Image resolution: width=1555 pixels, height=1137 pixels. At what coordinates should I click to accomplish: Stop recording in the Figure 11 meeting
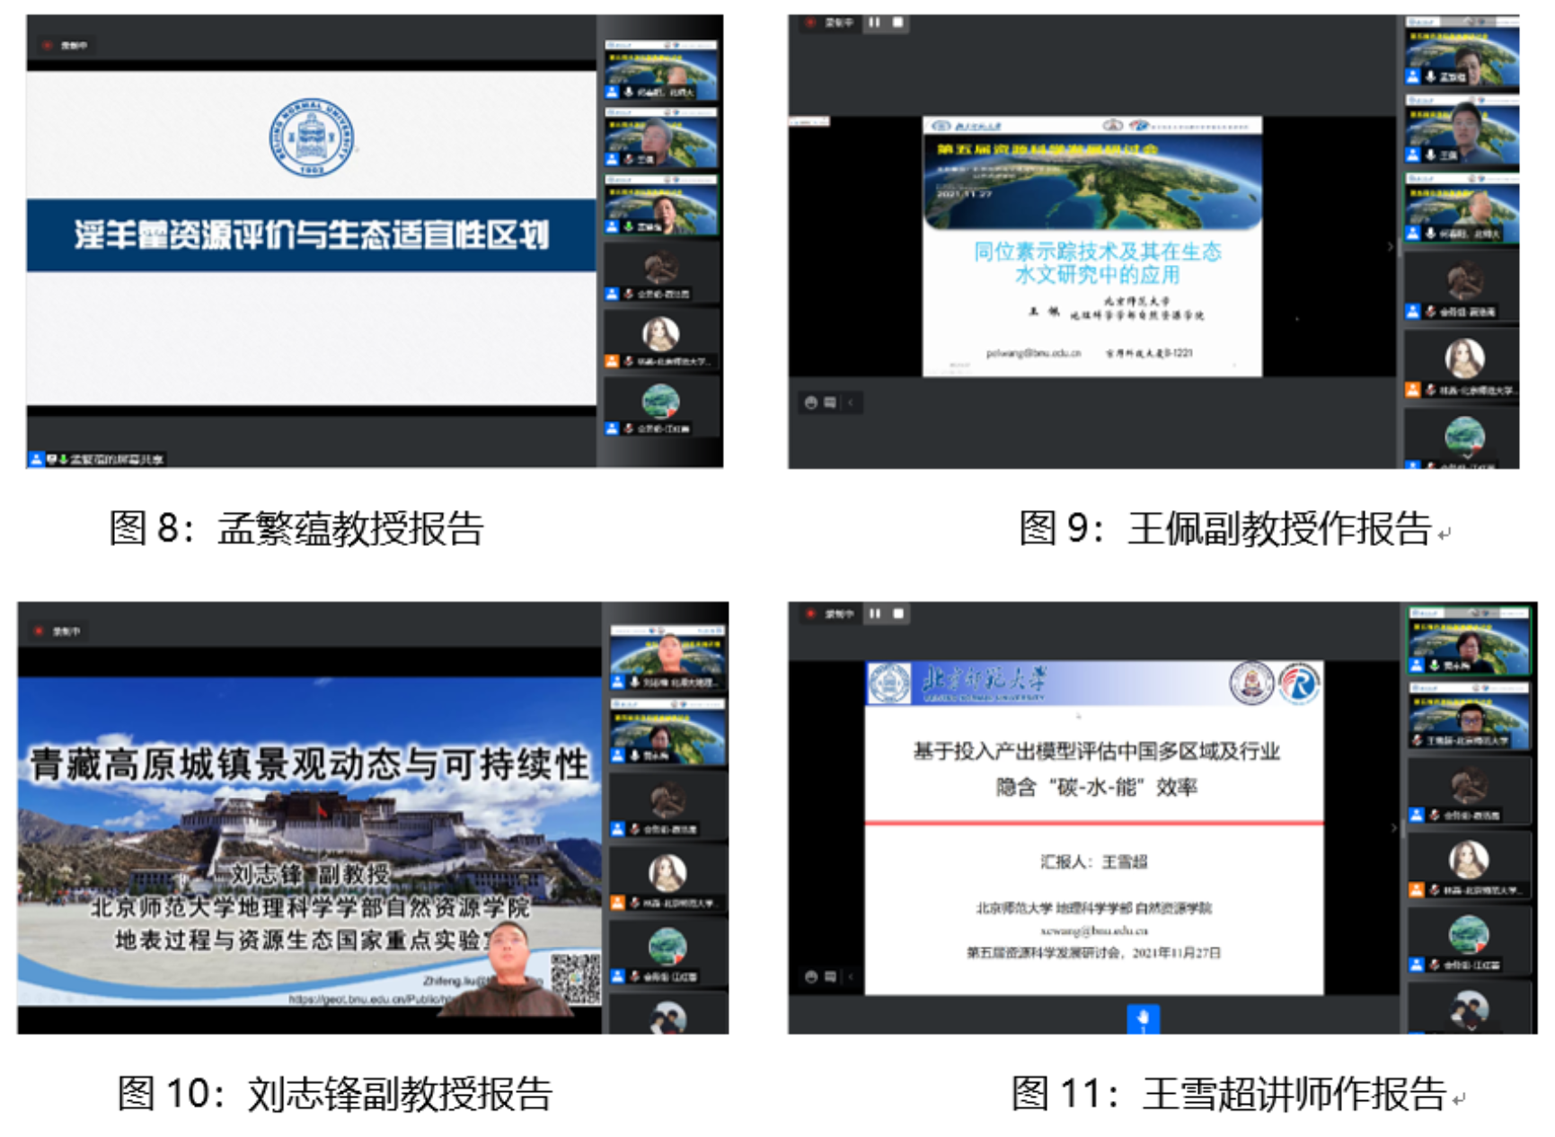pyautogui.click(x=898, y=613)
